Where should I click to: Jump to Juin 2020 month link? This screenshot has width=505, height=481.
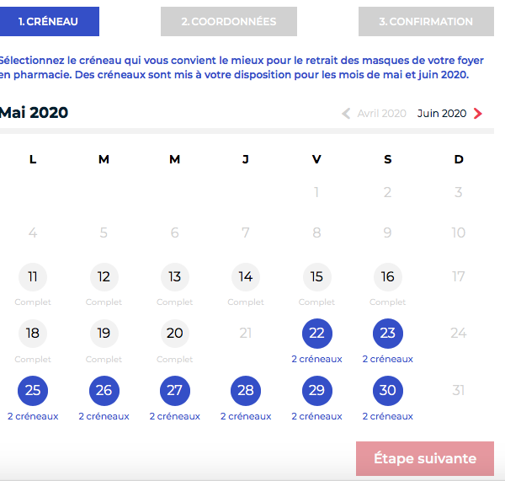pos(442,114)
